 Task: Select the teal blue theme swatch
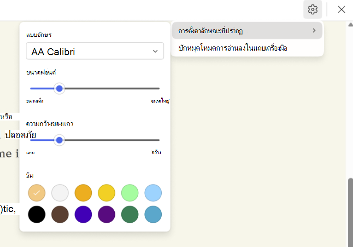click(153, 214)
